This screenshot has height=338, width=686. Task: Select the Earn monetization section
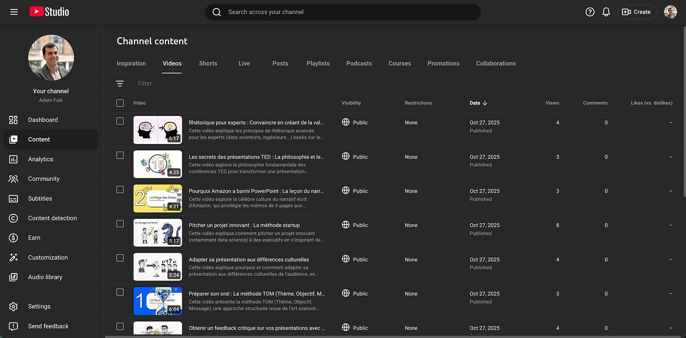click(34, 238)
